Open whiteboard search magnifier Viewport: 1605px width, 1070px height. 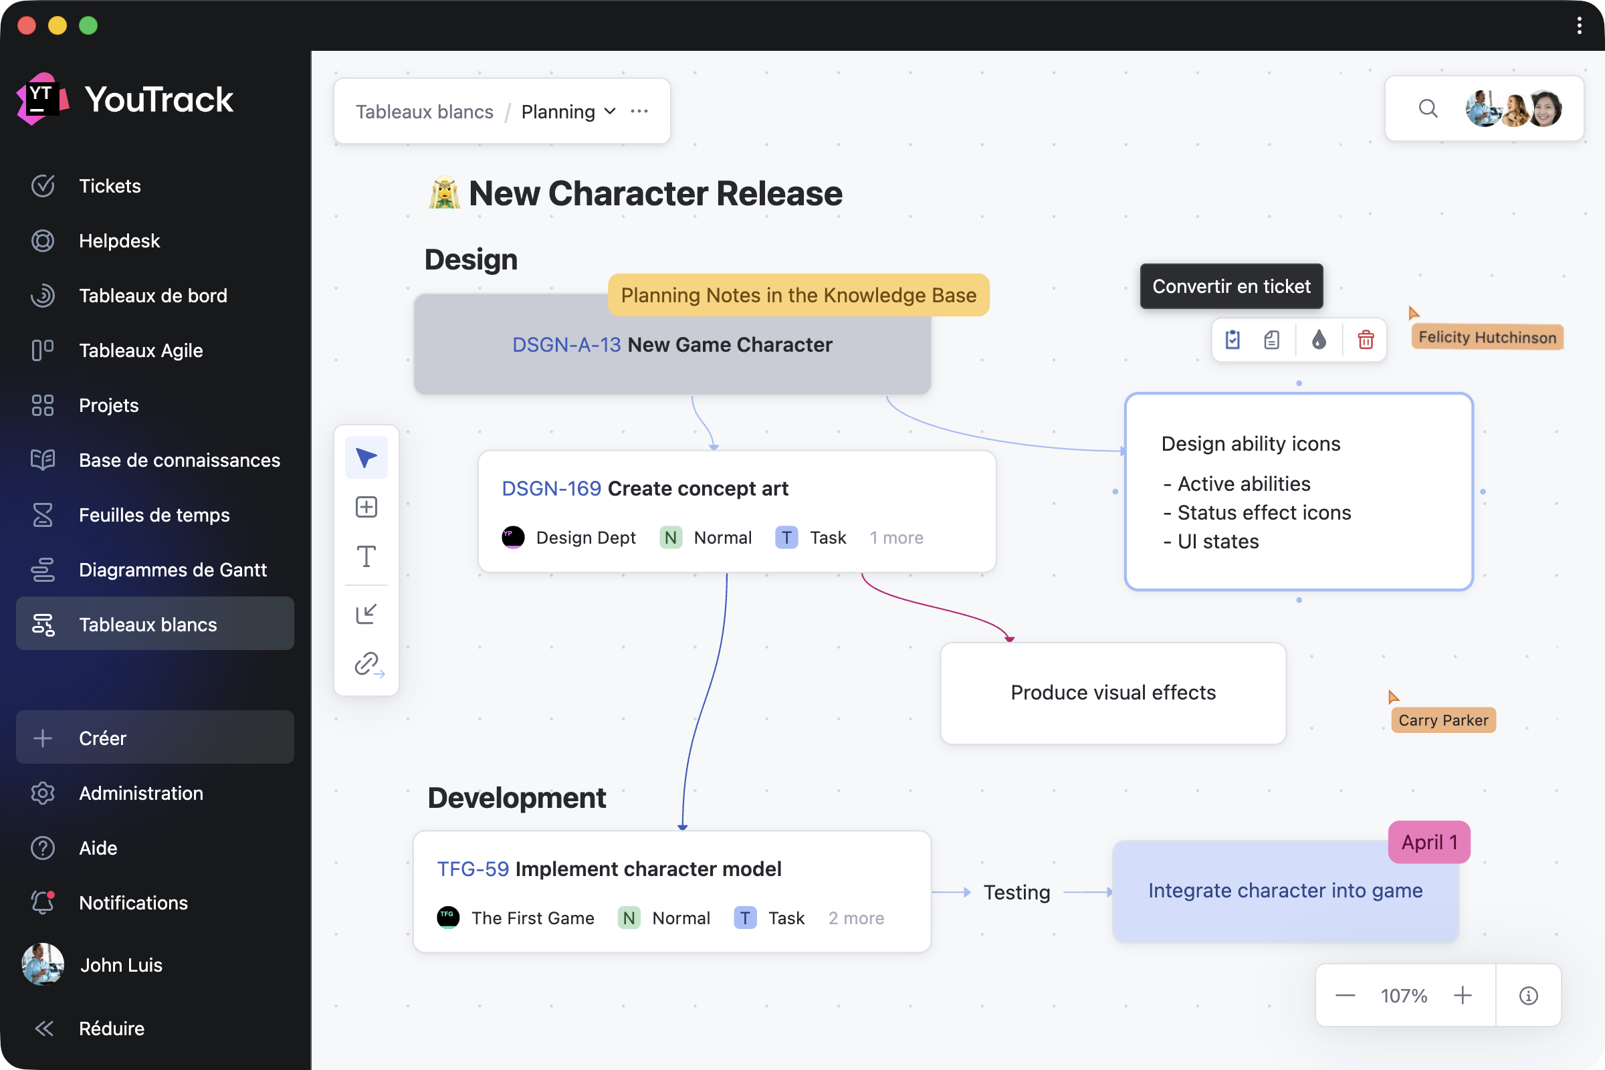coord(1428,109)
